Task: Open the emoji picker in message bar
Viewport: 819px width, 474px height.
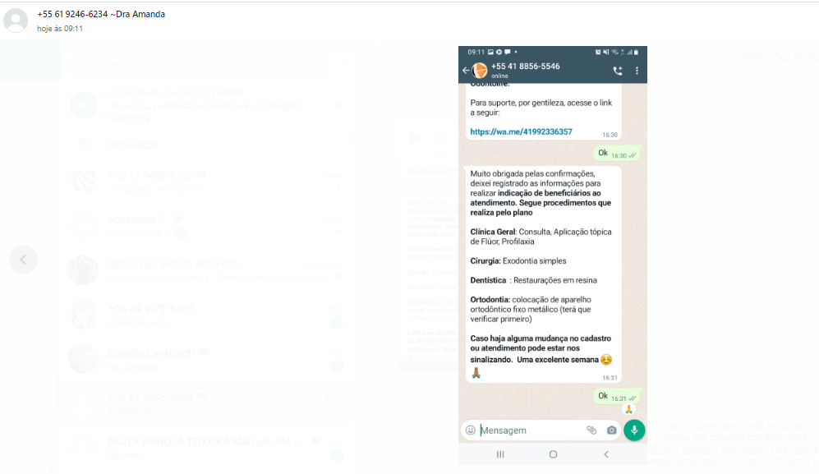Action: coord(471,430)
